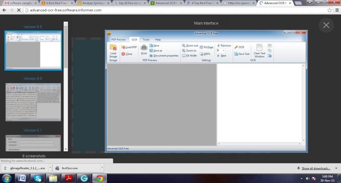Screen dimensions: 341x183
Task: Switch to software samples Gmail tab
Action: pos(21,3)
